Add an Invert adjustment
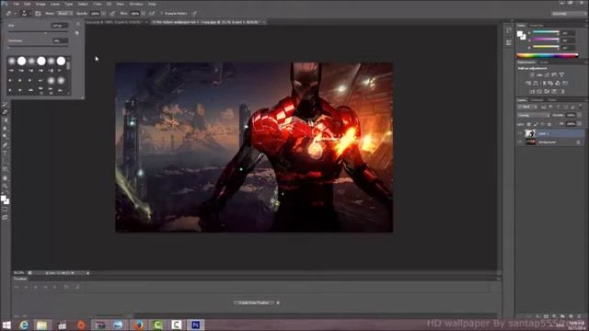This screenshot has height=331, width=589. [532, 92]
